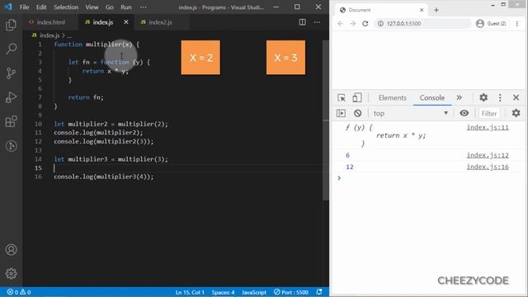Open the View menu

click(x=92, y=7)
